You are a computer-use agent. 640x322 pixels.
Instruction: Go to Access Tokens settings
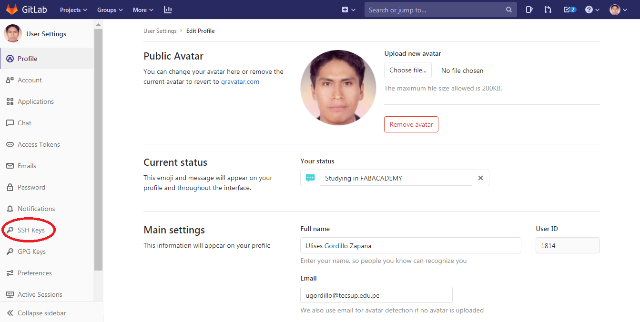pos(39,144)
